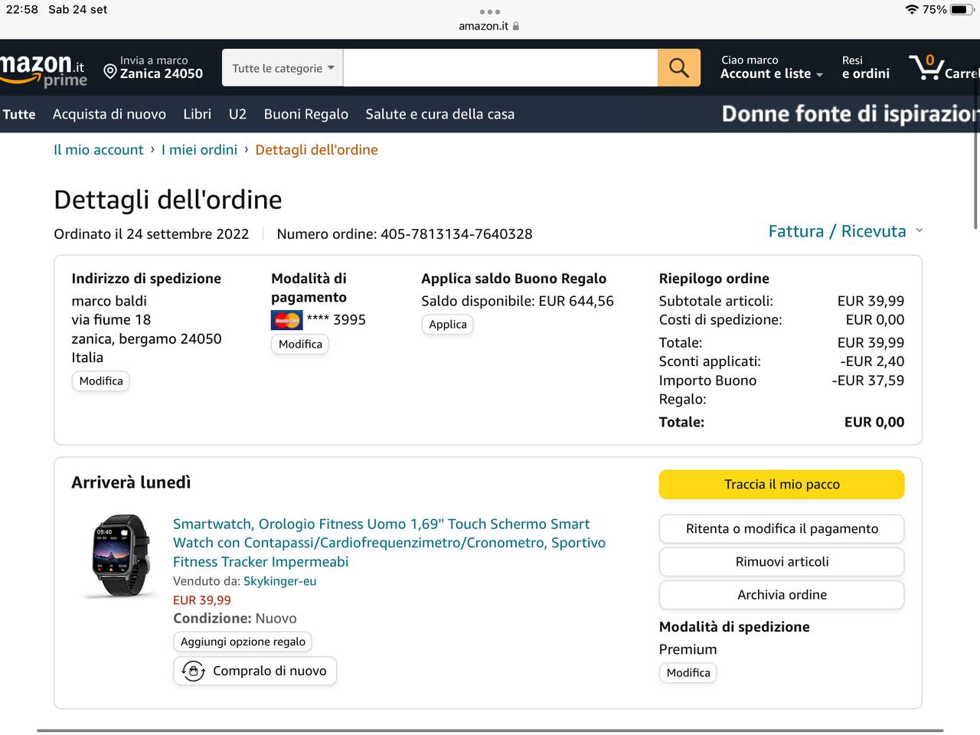Click the 'Traccia il mio pacco' button
Image resolution: width=980 pixels, height=735 pixels.
click(781, 484)
